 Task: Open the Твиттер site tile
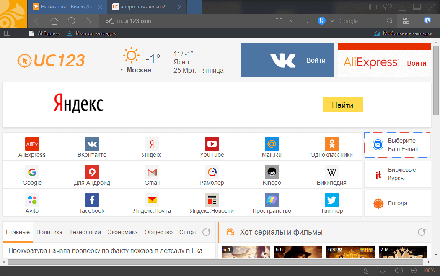332,203
